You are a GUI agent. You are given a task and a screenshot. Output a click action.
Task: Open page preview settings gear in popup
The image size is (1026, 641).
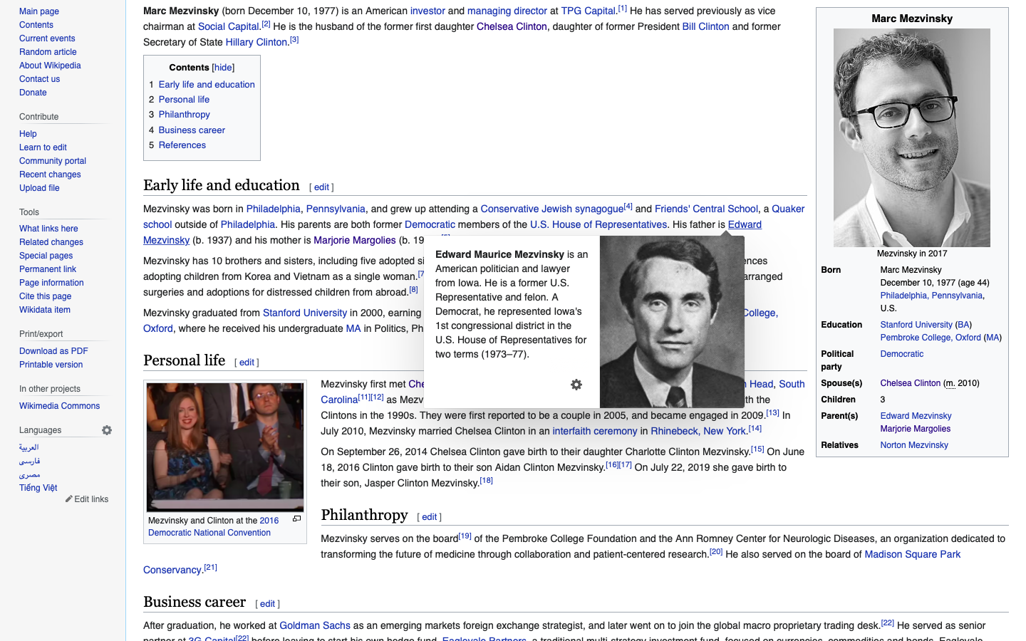576,385
